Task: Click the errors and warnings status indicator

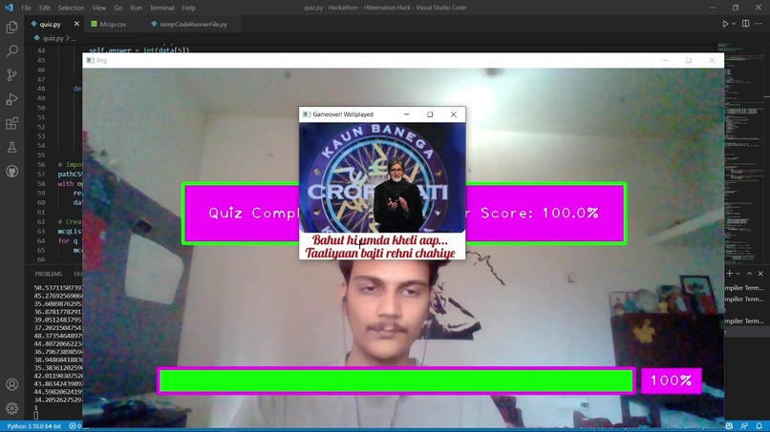Action: (75, 426)
